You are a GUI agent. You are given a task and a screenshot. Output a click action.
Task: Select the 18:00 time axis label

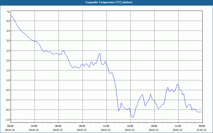(x=154, y=126)
